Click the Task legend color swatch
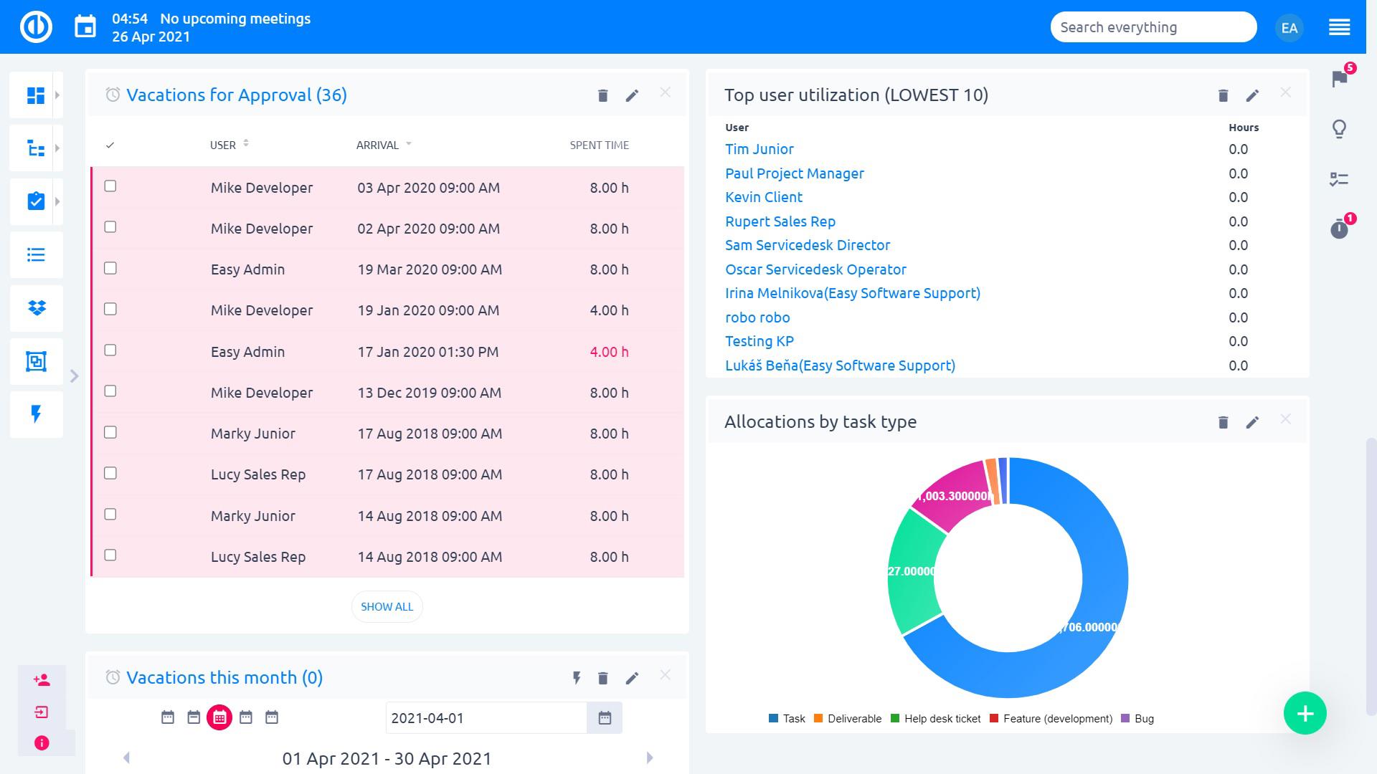 coord(773,719)
